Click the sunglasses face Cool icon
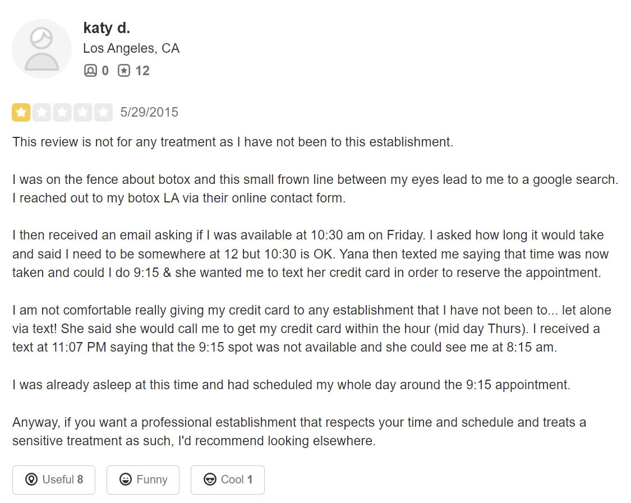 pos(210,479)
